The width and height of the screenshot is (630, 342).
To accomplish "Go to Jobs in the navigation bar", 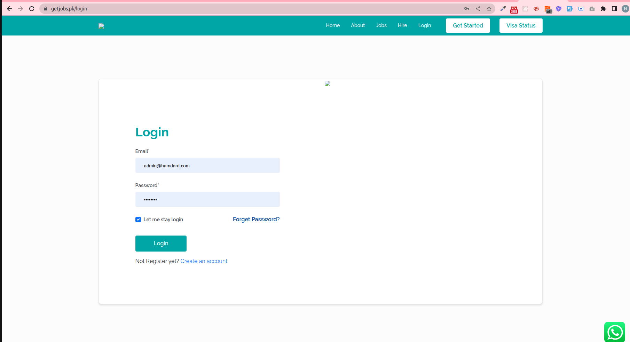I will (381, 25).
